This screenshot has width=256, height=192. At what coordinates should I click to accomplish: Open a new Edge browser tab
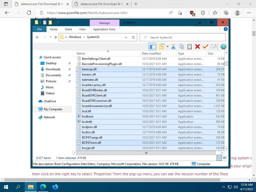point(136,4)
